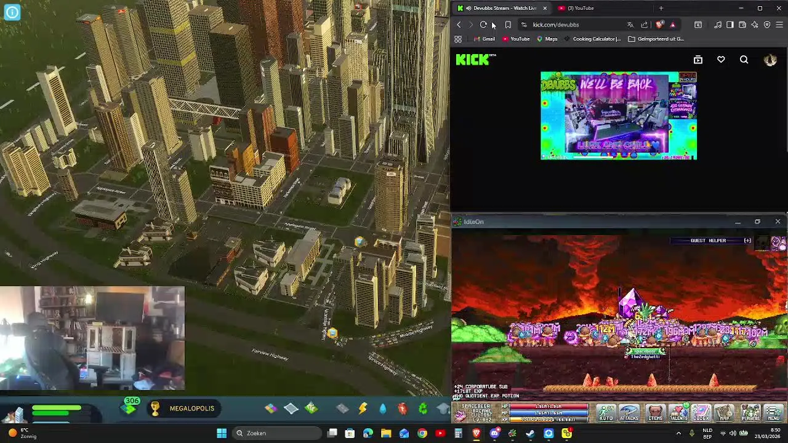The image size is (788, 443).
Task: Click the translate page icon
Action: pos(630,25)
